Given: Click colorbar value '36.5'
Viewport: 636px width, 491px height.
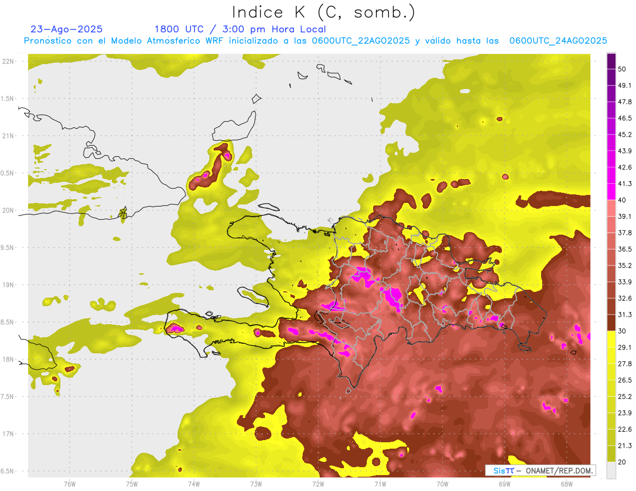Looking at the screenshot, I should pos(624,249).
